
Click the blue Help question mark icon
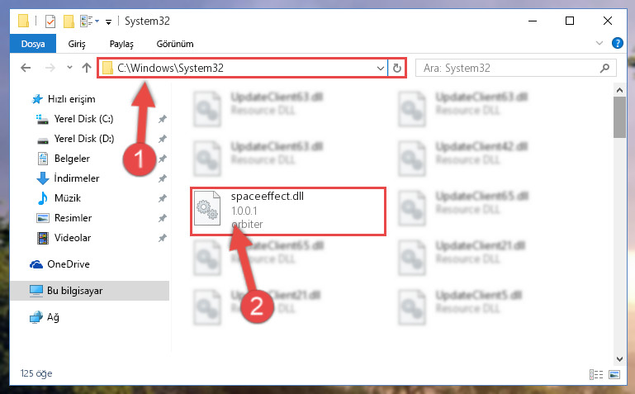618,43
